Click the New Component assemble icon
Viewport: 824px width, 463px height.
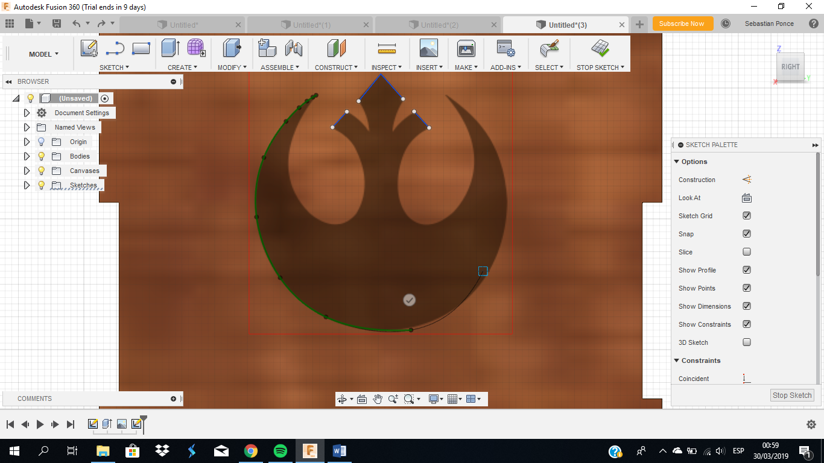click(267, 48)
